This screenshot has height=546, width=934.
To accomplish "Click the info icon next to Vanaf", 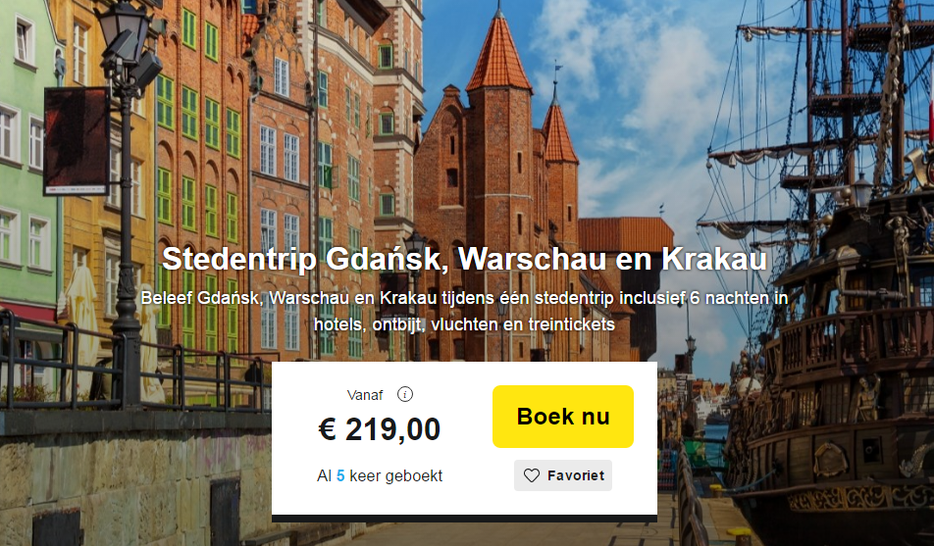I will click(405, 394).
